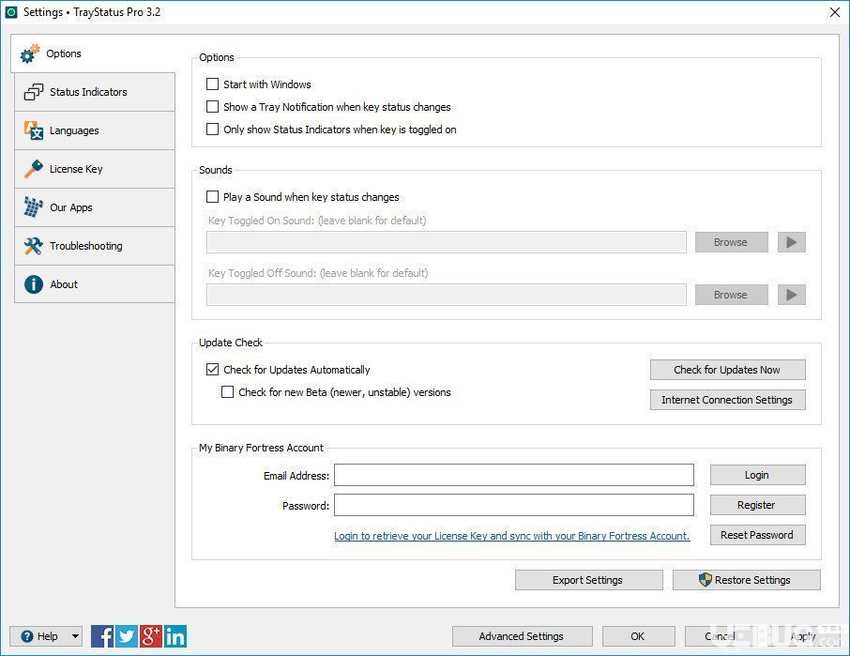Confirm with the OK button

pos(639,636)
